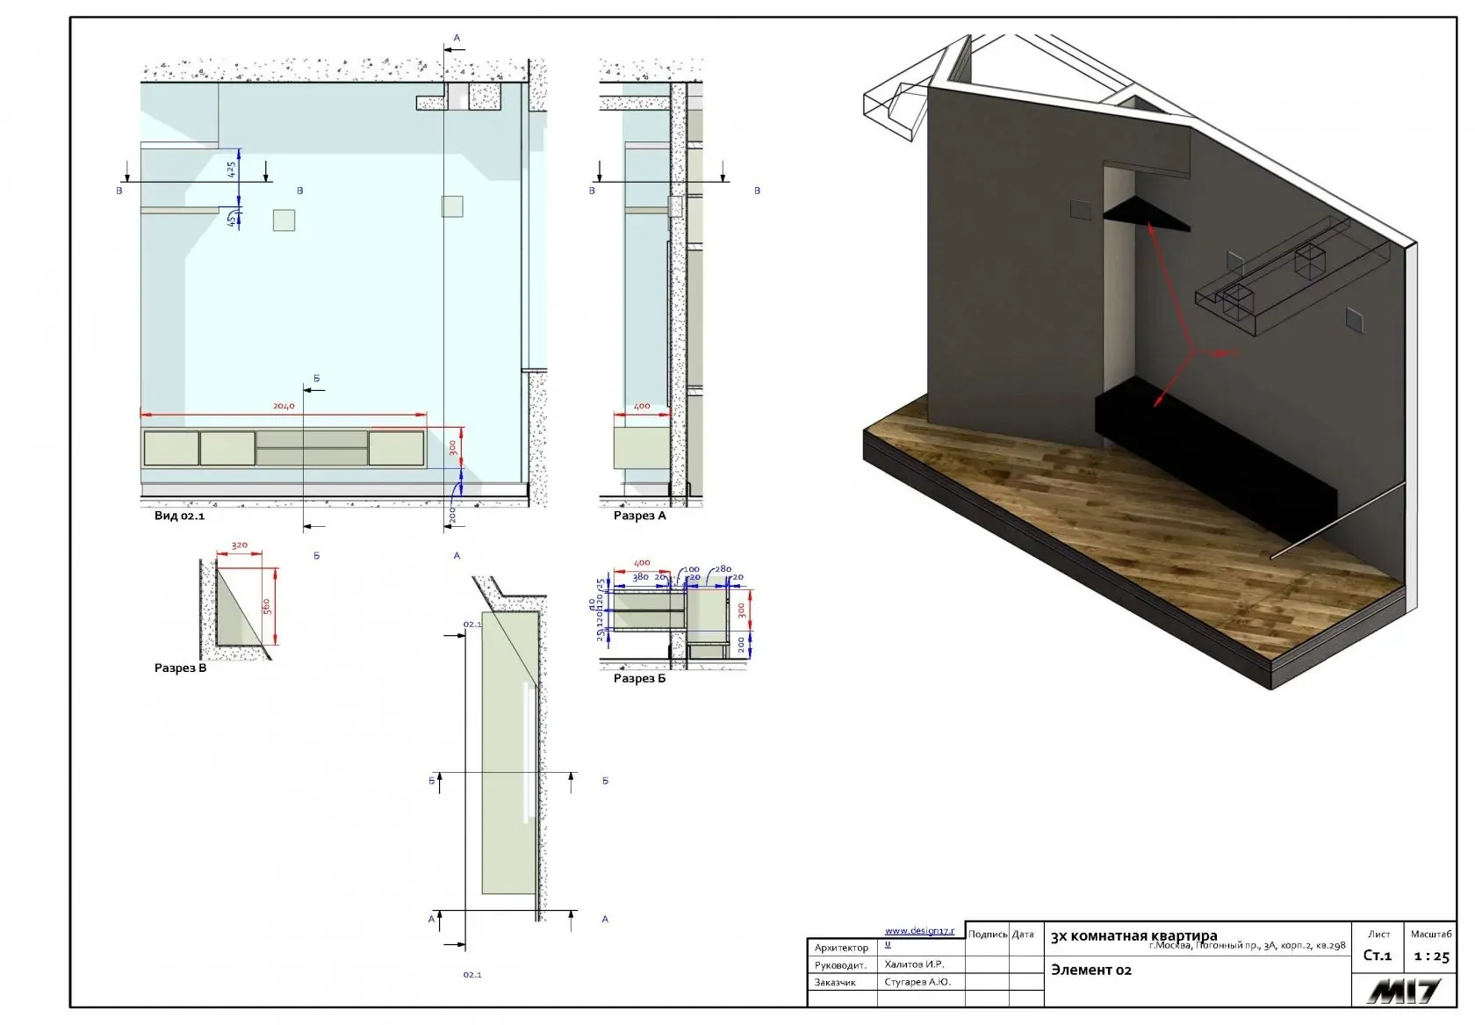Click the customer name 'Стугарев А.Ю.' cell
The width and height of the screenshot is (1475, 1025).
917,982
